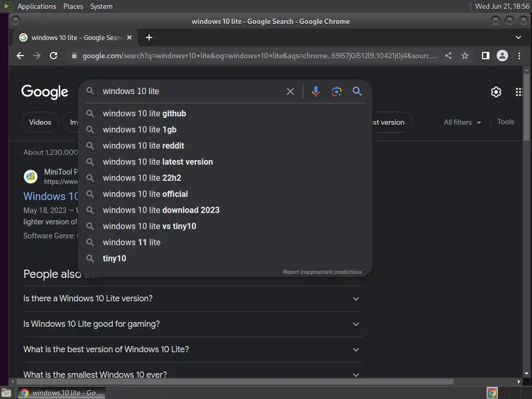Choose suggestion 'windows 10 lite official'
Viewport: 532px width, 399px height.
tap(225, 194)
